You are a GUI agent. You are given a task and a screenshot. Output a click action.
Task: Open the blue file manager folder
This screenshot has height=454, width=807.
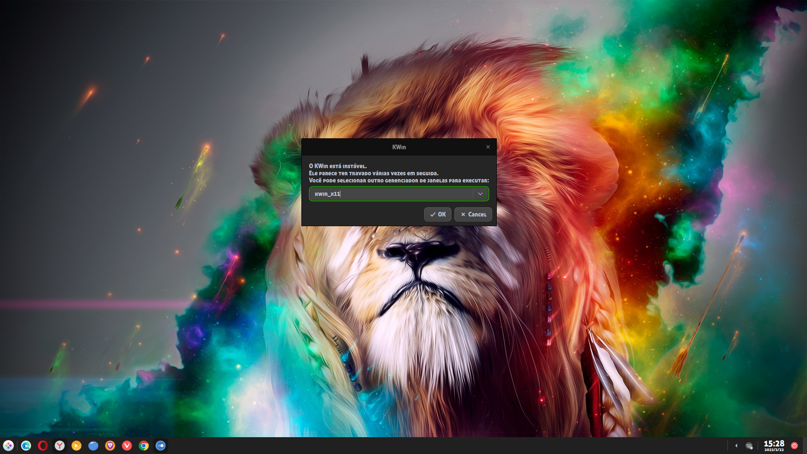point(93,446)
